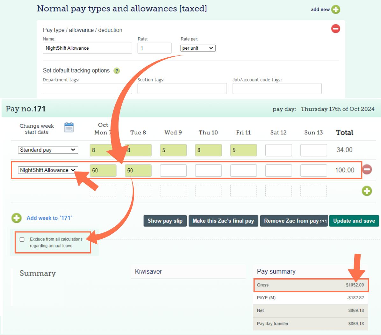Remove the NightShift Allowance row with red minus

pyautogui.click(x=367, y=170)
